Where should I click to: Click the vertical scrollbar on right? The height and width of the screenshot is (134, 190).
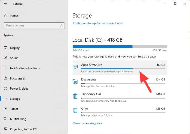pos(189,56)
